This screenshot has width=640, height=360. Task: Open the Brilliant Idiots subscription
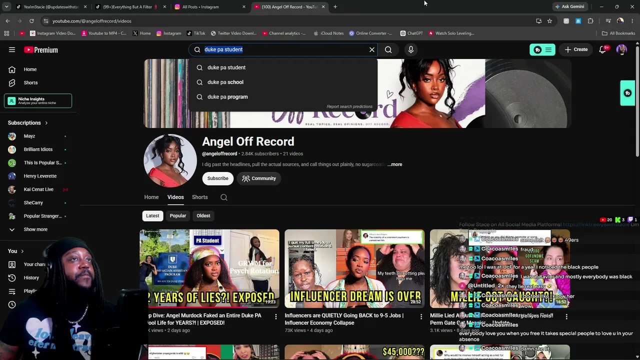pyautogui.click(x=38, y=149)
